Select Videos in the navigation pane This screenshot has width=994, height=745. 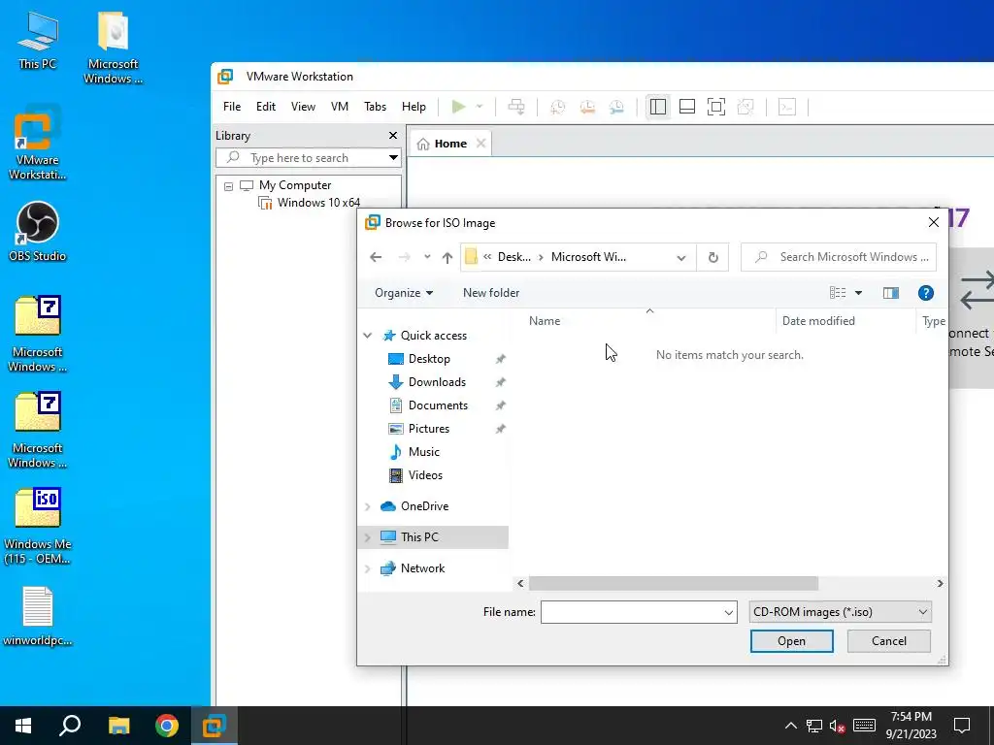[425, 475]
